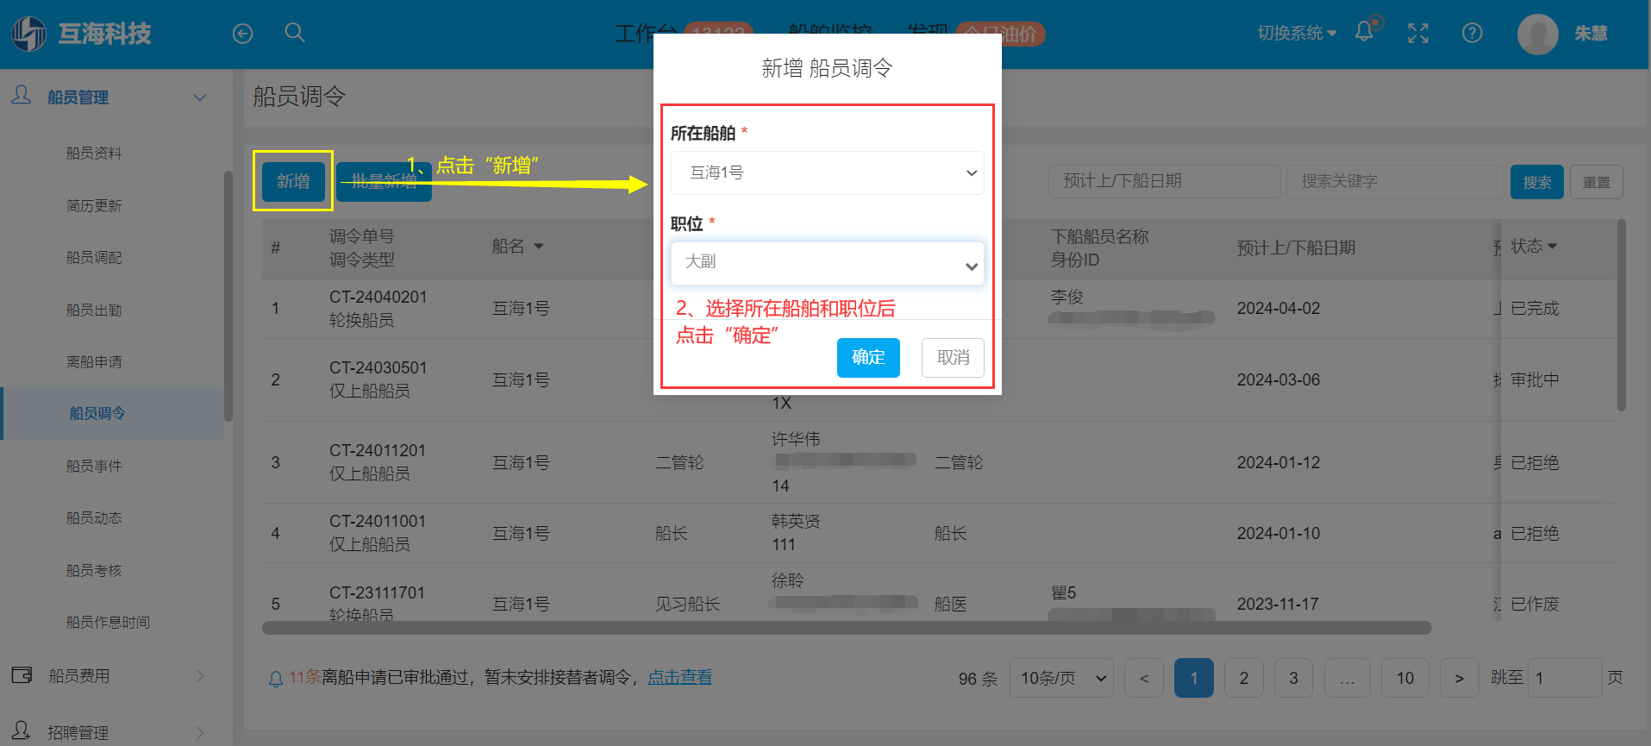
Task: Click the 跳至 page number input
Action: pos(1564,678)
